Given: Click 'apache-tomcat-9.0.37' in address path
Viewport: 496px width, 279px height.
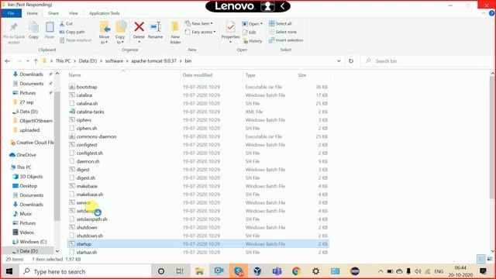Looking at the screenshot, I should coord(153,60).
